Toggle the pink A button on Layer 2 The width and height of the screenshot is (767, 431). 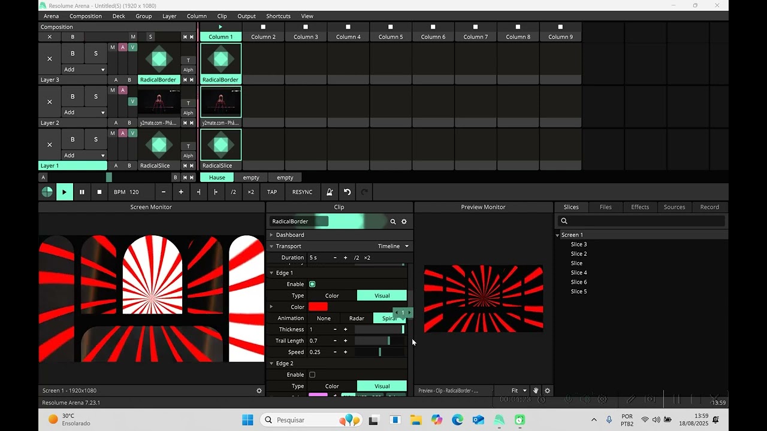click(x=123, y=90)
